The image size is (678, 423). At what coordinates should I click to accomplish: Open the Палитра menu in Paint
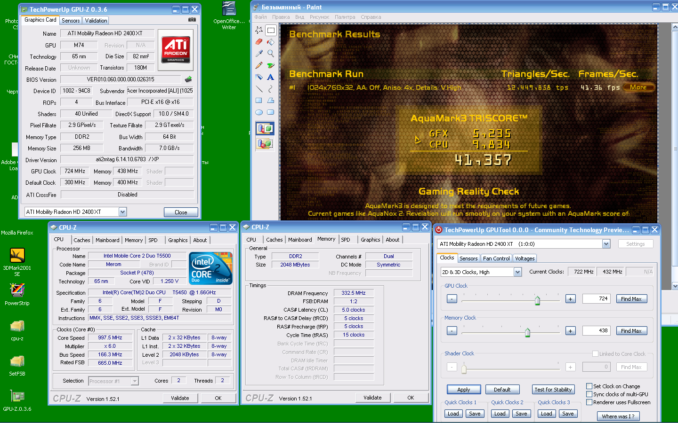(x=345, y=17)
